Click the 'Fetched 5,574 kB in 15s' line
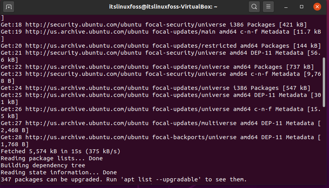This screenshot has width=329, height=188. point(60,151)
